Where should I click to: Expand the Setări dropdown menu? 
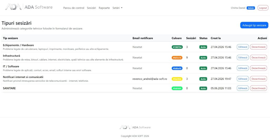pyautogui.click(x=117, y=8)
